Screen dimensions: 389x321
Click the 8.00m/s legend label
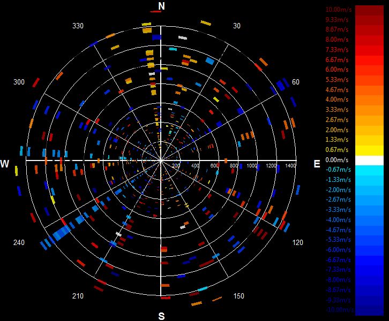coord(337,40)
